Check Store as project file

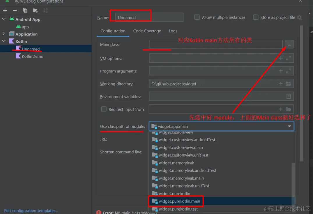coord(256,17)
